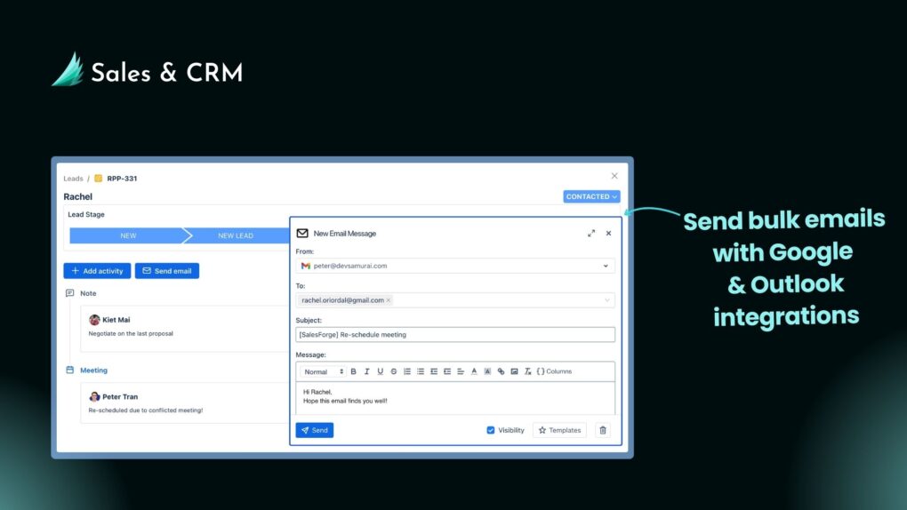This screenshot has width=907, height=510.
Task: Open the Normal paragraph style dropdown
Action: coord(324,371)
